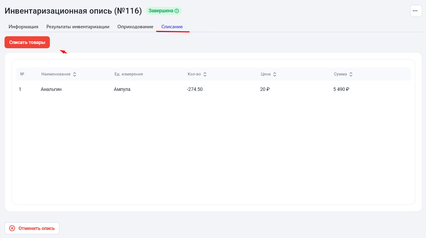Click the № column header
This screenshot has height=238, width=426.
point(22,74)
